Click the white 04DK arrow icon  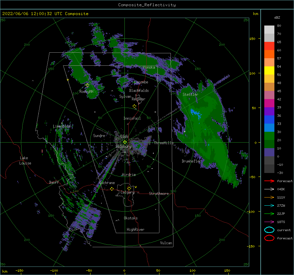pyautogui.click(x=269, y=189)
